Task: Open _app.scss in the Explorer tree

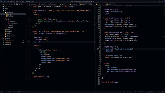Action: coord(13,26)
